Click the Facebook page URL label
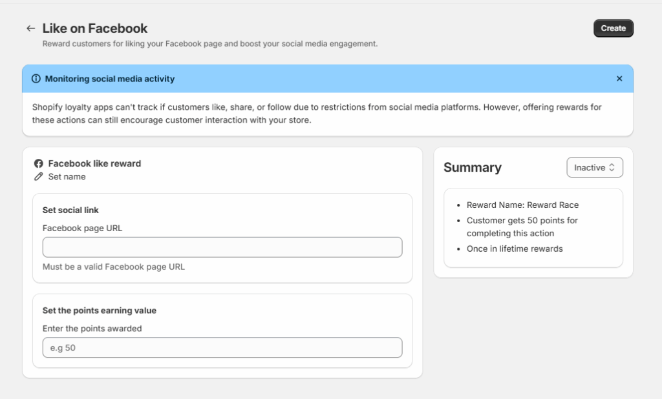The width and height of the screenshot is (662, 399). [x=82, y=228]
